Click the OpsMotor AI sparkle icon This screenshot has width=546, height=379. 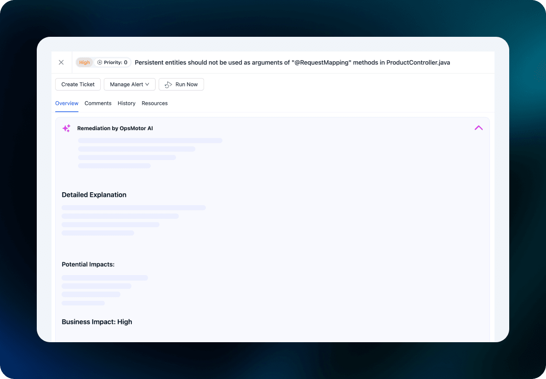67,128
